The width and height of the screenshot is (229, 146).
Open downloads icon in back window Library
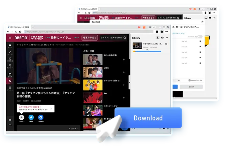206,18
